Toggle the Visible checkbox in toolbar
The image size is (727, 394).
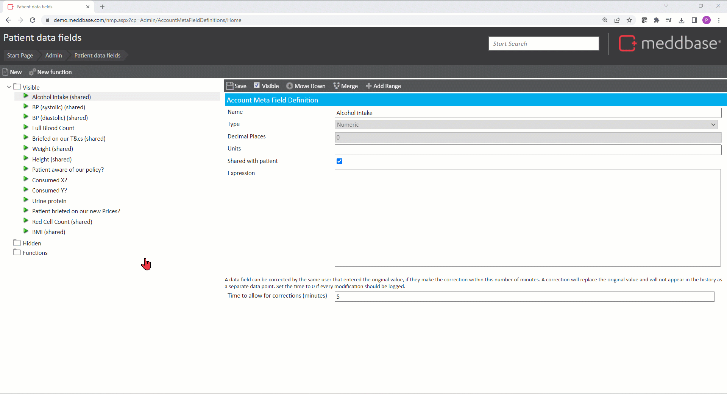point(257,85)
